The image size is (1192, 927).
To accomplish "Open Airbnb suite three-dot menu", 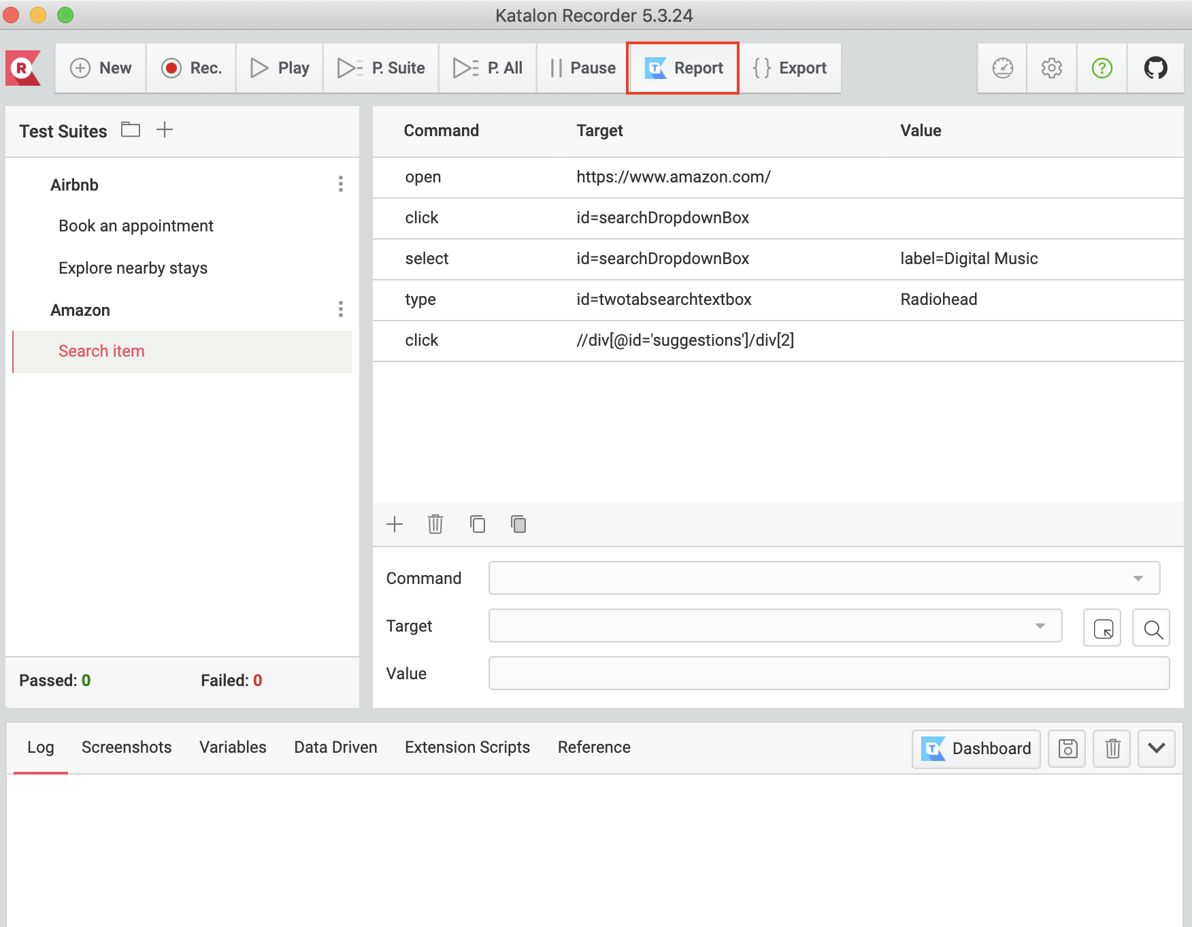I will (x=341, y=184).
